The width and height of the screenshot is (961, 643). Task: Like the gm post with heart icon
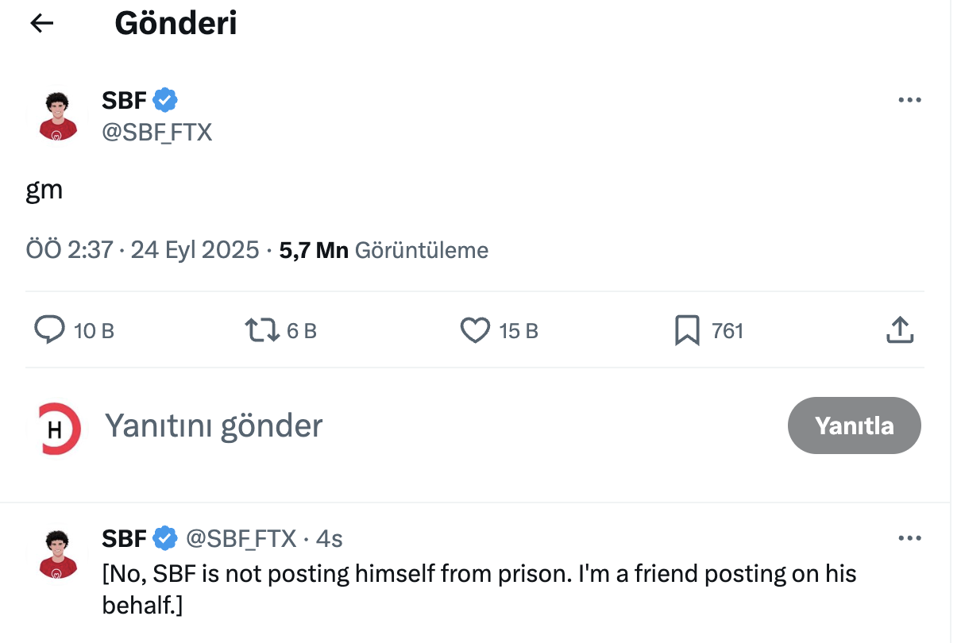point(475,330)
